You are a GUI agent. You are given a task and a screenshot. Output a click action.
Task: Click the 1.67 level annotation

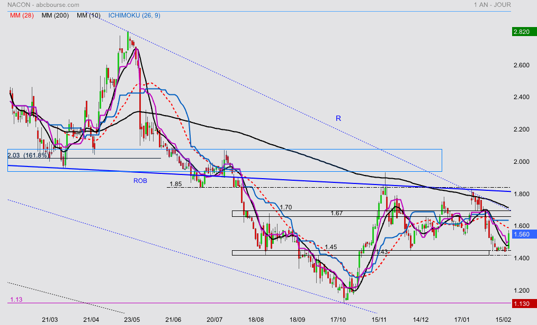click(x=337, y=213)
